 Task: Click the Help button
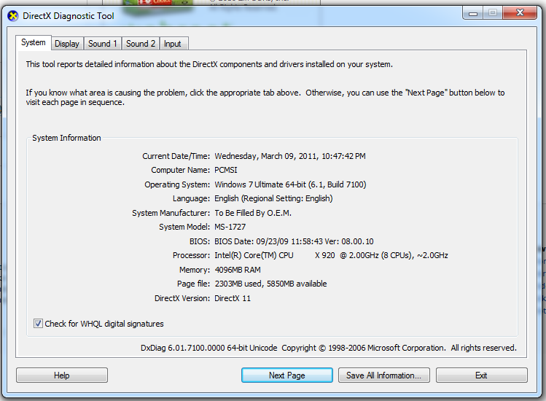coord(62,375)
